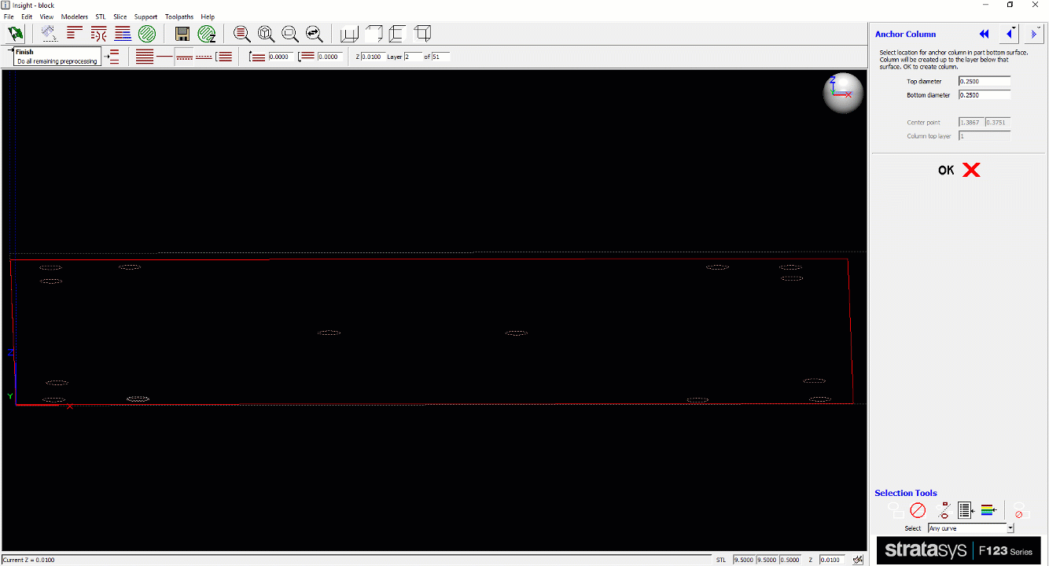Viewport: 1049px width, 566px height.
Task: Edit the Top diameter value field
Action: [x=984, y=80]
